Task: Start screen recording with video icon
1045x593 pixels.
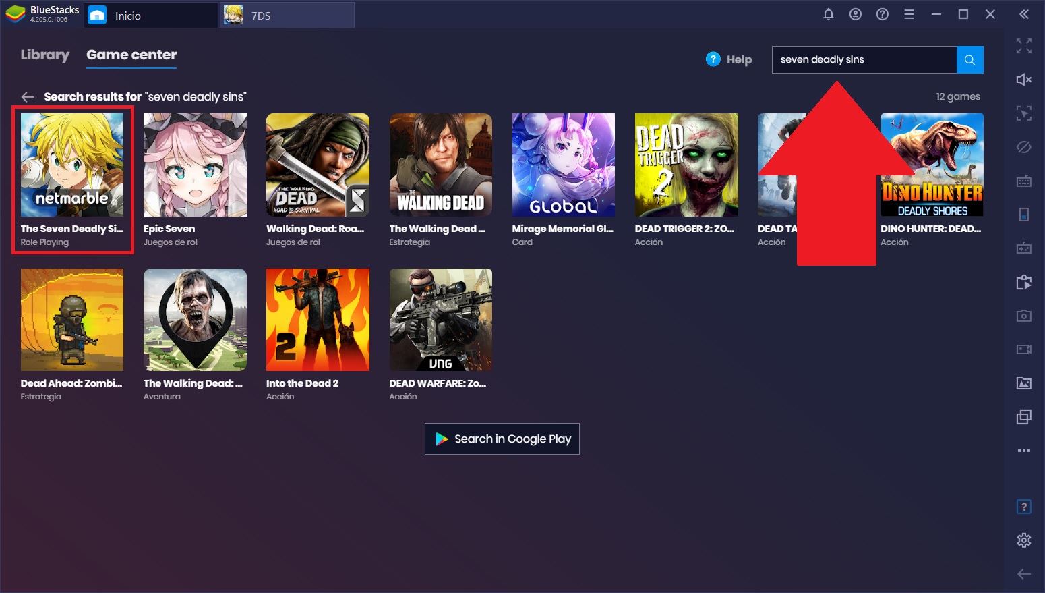Action: pyautogui.click(x=1024, y=349)
